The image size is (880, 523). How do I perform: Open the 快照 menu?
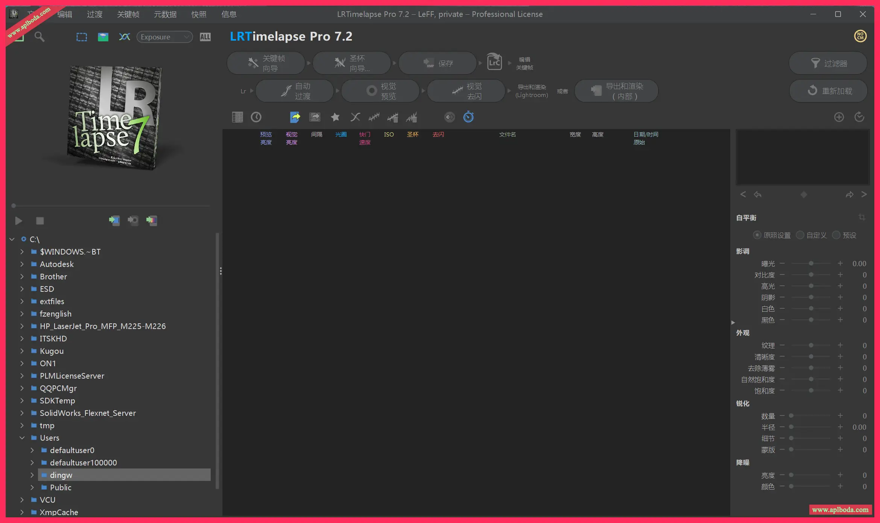tap(199, 14)
